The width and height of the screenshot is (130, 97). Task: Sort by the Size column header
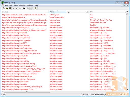[x=84, y=12]
